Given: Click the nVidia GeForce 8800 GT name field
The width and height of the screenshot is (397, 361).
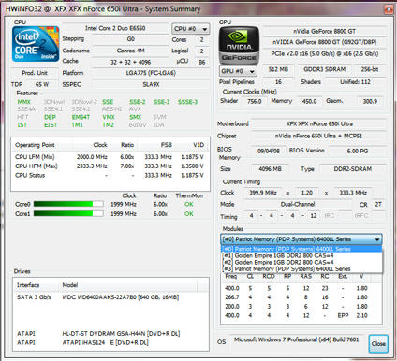Looking at the screenshot, I should (324, 31).
